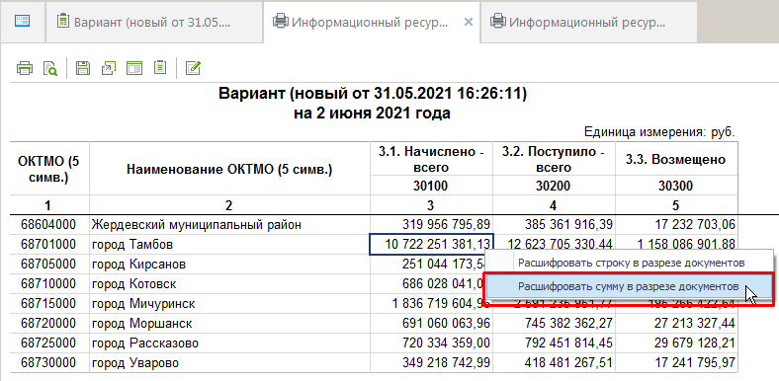Click the '3.3. Возмещено' column header

tap(675, 160)
